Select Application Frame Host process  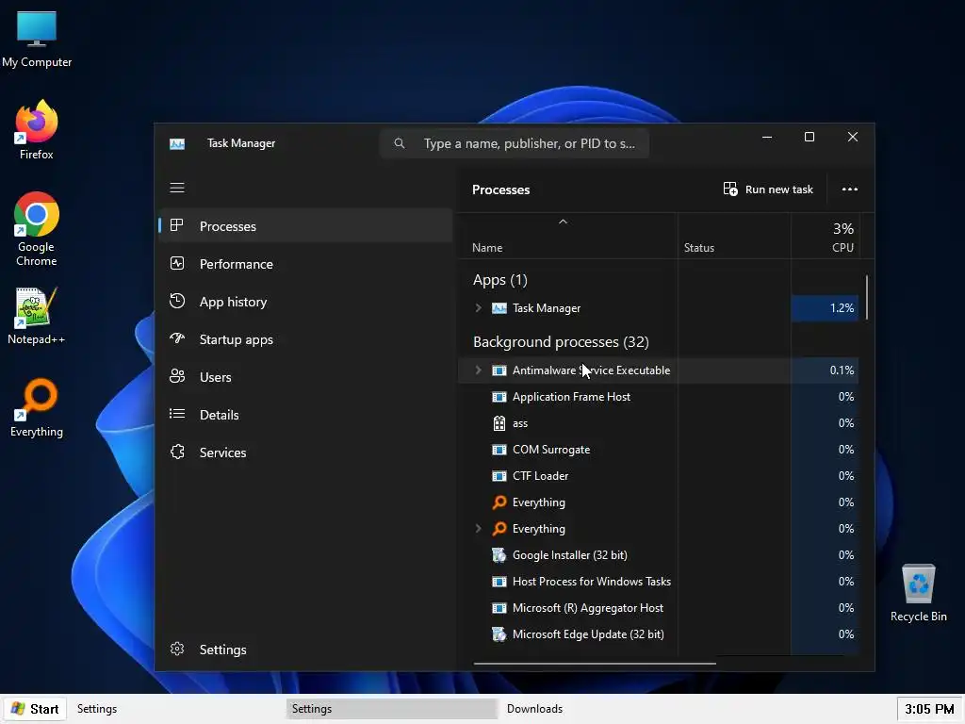(x=659, y=397)
